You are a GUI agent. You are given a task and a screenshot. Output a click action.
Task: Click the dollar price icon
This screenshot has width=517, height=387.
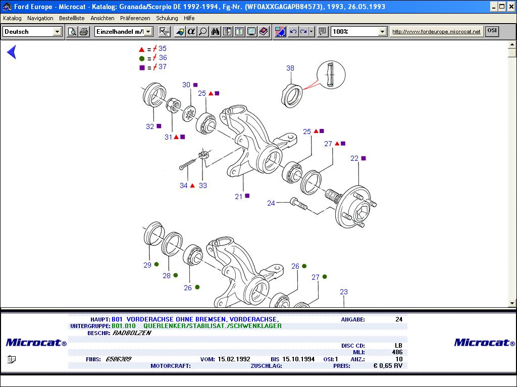click(239, 32)
